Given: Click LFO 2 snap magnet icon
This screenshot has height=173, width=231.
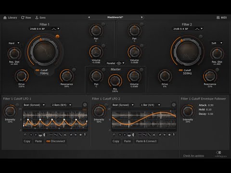Looking at the screenshot, I should click(x=114, y=135).
